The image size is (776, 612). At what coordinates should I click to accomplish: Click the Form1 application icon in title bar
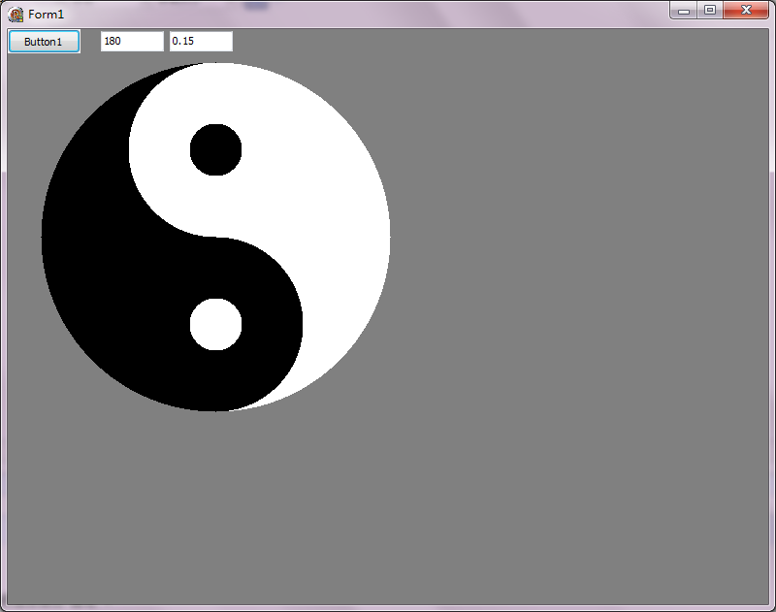pos(16,15)
